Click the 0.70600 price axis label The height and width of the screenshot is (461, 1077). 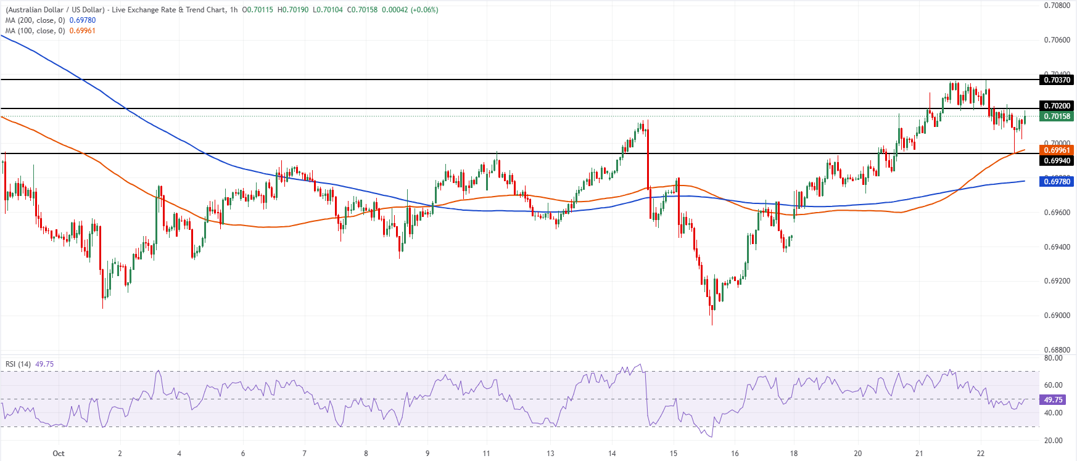tap(1057, 40)
